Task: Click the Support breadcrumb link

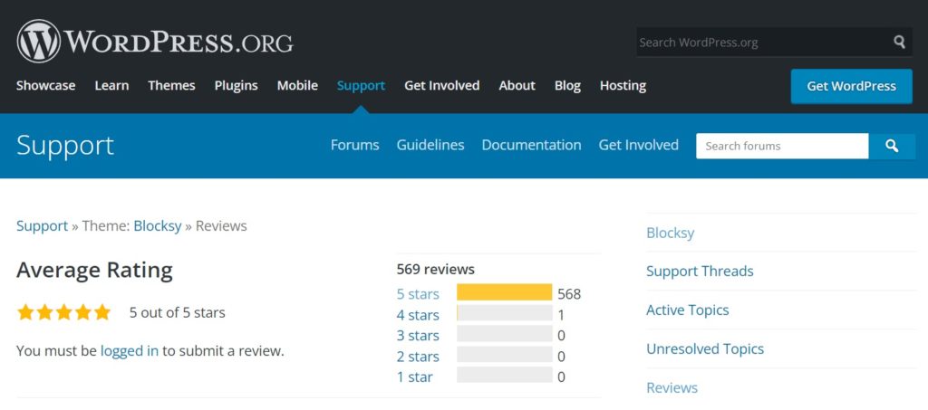Action: (x=42, y=225)
